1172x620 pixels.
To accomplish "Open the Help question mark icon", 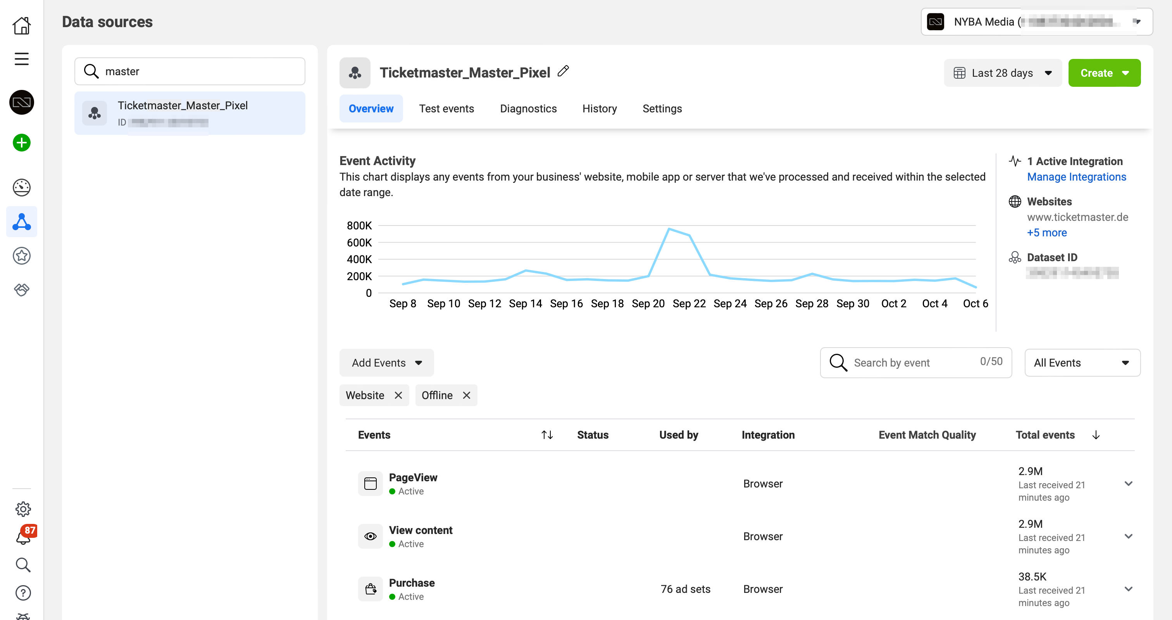I will [x=23, y=593].
